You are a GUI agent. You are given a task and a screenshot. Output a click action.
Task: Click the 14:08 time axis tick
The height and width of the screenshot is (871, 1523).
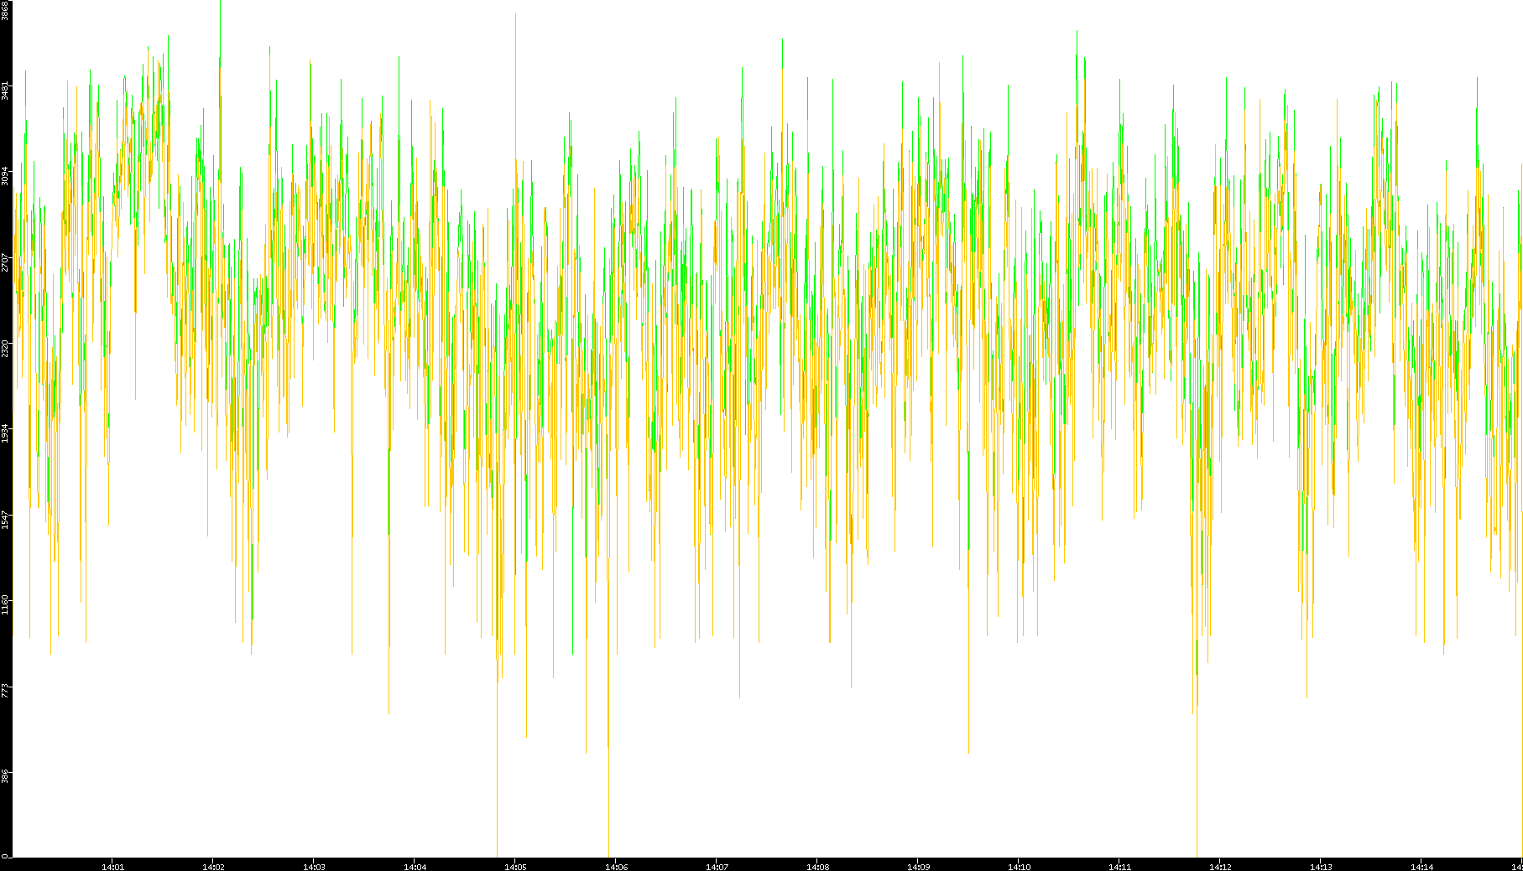[x=817, y=867]
